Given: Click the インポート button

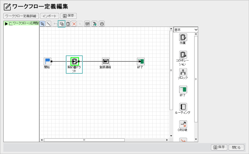Looking at the screenshot, I should pyautogui.click(x=50, y=16).
